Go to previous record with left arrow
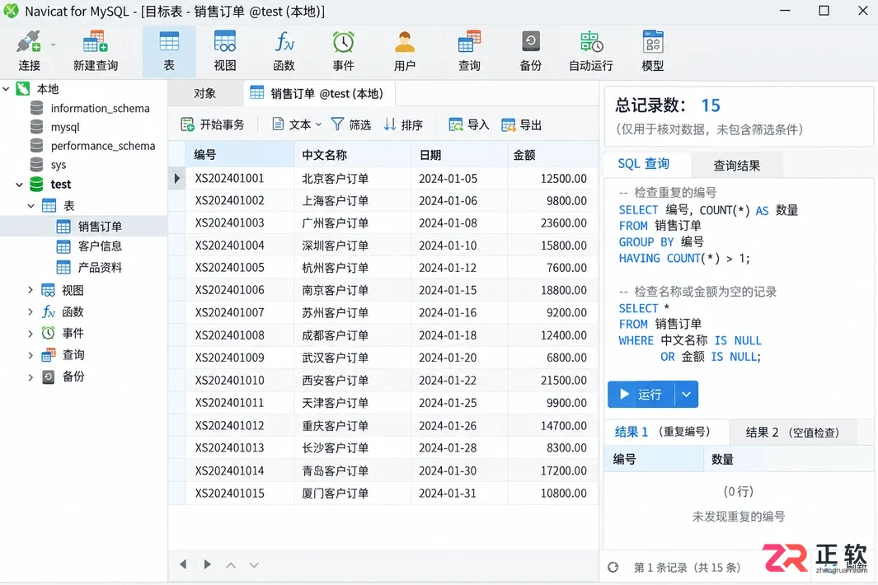 point(183,564)
